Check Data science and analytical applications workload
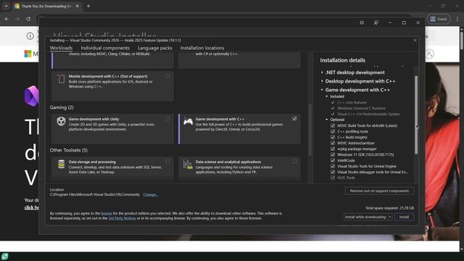This screenshot has height=261, width=464. (x=294, y=161)
